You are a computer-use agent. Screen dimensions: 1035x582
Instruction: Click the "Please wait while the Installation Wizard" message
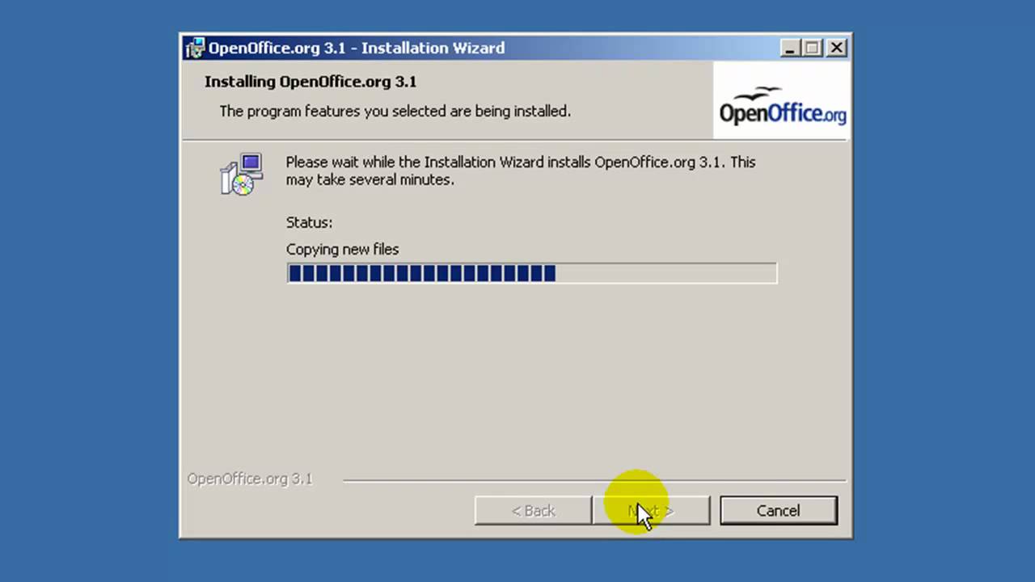pyautogui.click(x=521, y=171)
